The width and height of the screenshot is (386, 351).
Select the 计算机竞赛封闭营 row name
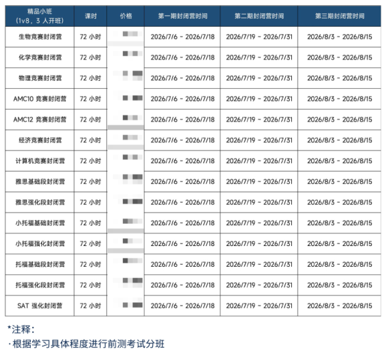coord(40,161)
